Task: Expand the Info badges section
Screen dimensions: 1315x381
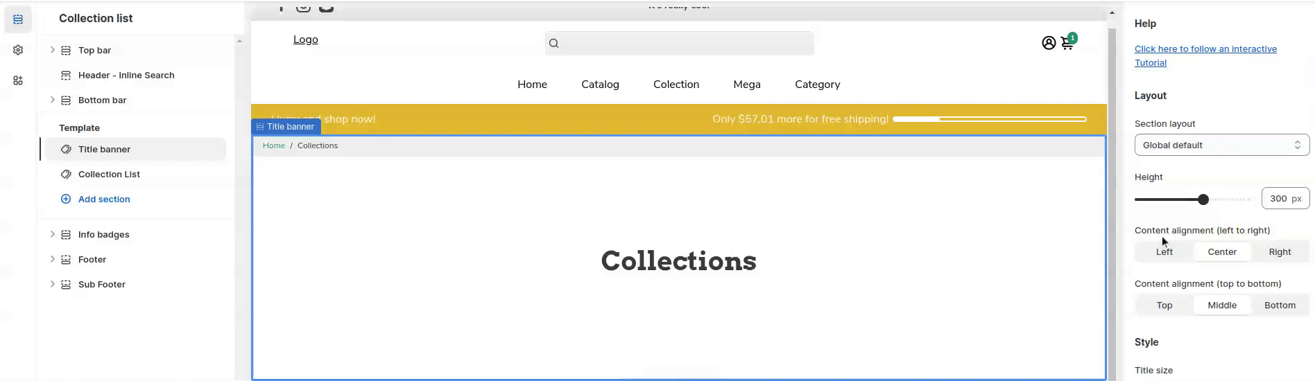Action: (x=52, y=234)
